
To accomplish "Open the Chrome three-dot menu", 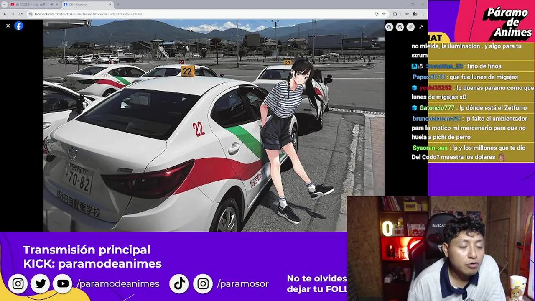I will 423,14.
